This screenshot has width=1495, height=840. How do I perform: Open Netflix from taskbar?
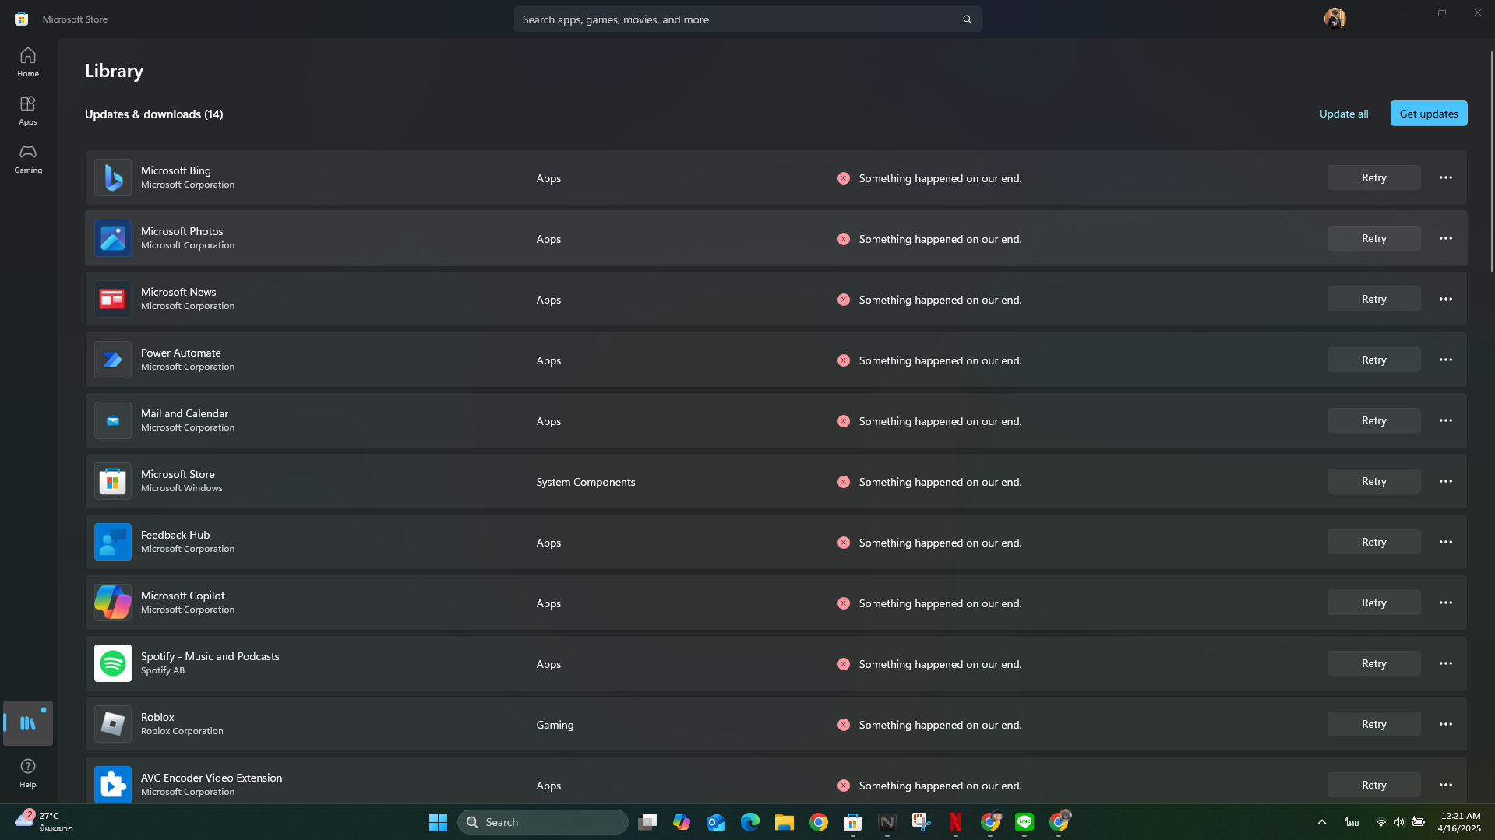955,822
